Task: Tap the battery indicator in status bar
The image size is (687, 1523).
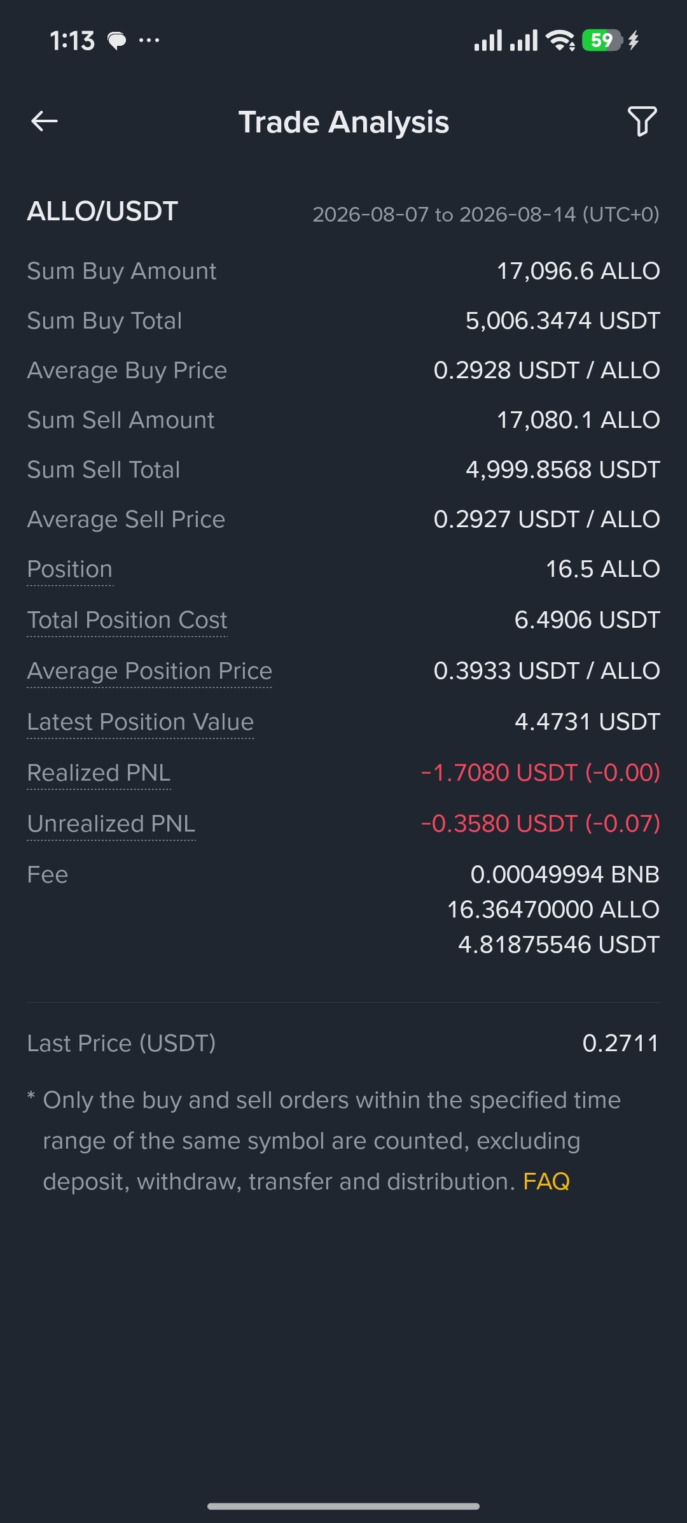Action: coord(602,41)
